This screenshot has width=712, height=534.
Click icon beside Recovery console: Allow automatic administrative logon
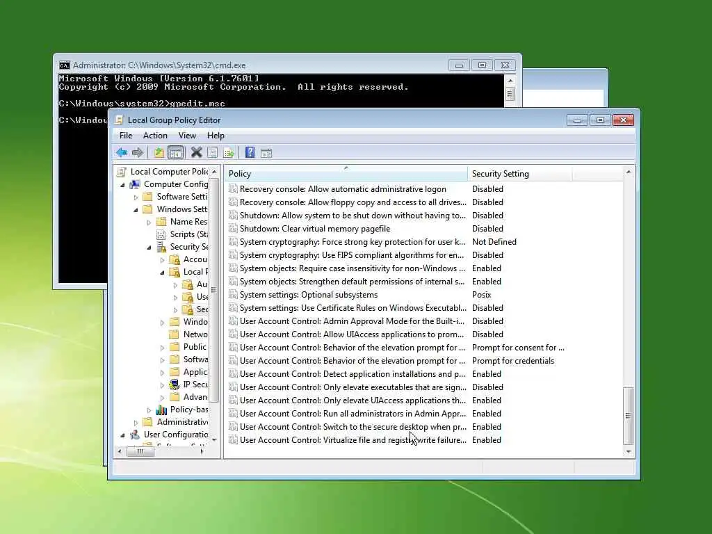tap(233, 189)
